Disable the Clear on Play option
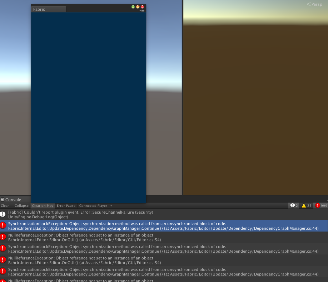This screenshot has width=328, height=282. coord(43,205)
